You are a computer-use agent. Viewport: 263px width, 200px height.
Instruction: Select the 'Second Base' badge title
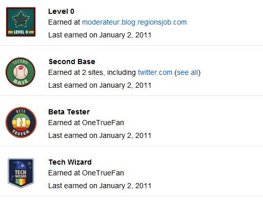[x=72, y=62]
